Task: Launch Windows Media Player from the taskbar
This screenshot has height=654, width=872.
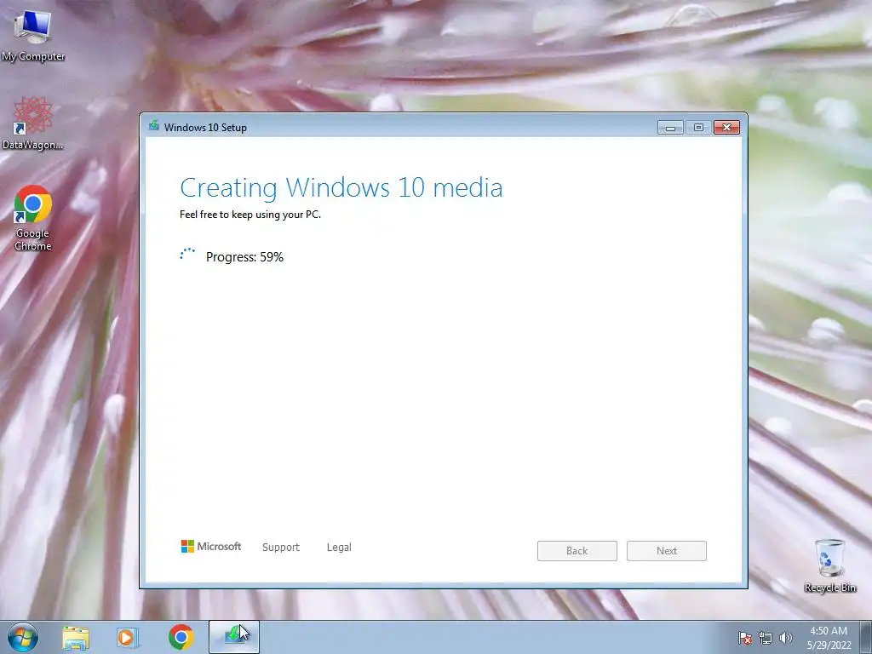Action: pos(128,637)
